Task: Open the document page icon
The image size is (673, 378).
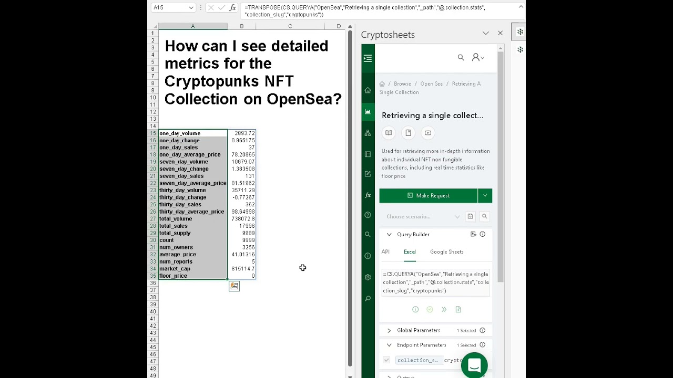Action: tap(408, 133)
